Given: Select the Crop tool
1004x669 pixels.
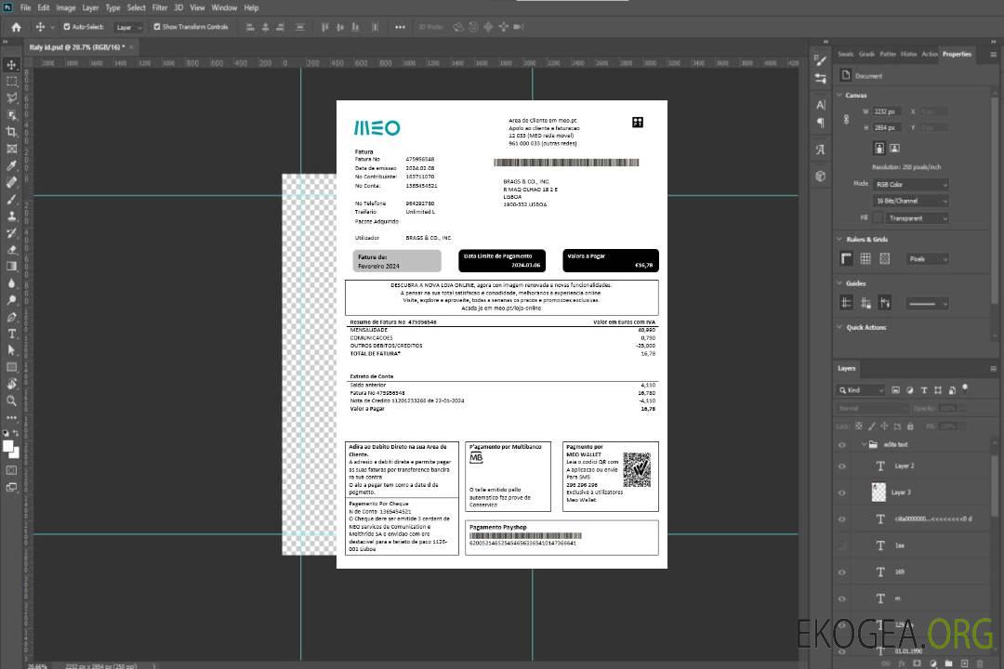Looking at the screenshot, I should [x=11, y=132].
